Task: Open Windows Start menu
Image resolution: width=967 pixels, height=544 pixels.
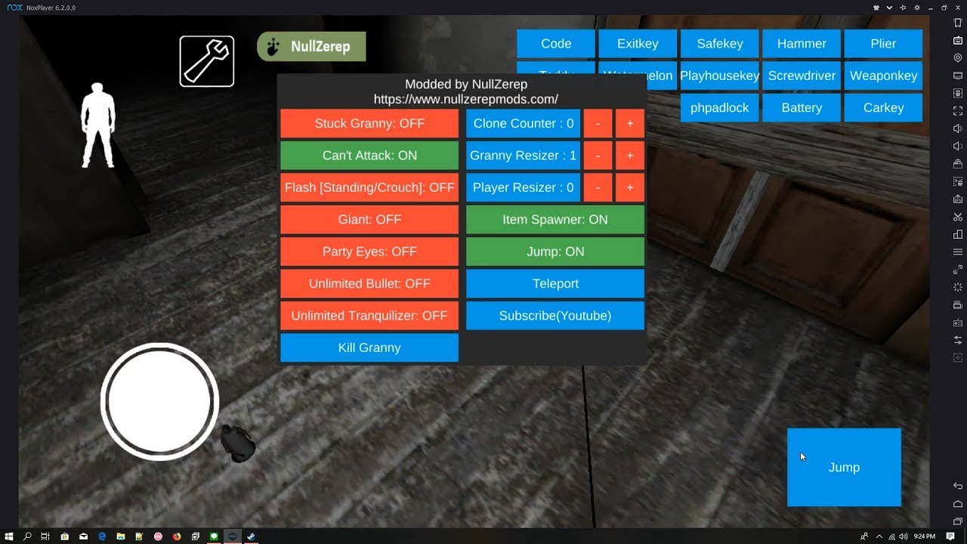Action: pos(9,536)
